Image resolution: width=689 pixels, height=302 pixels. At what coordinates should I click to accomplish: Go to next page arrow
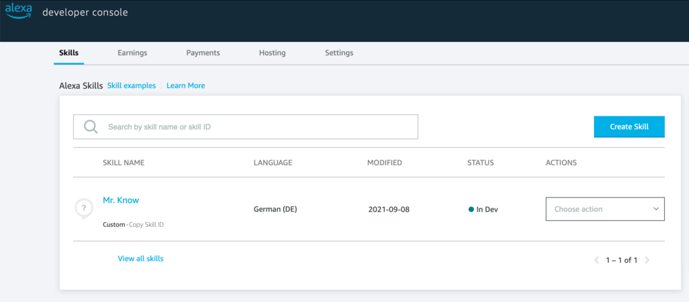[647, 260]
